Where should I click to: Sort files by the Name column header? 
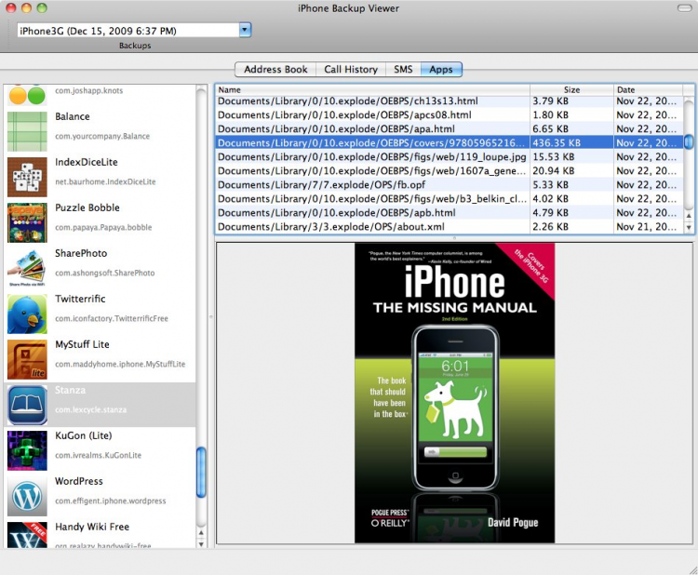372,89
